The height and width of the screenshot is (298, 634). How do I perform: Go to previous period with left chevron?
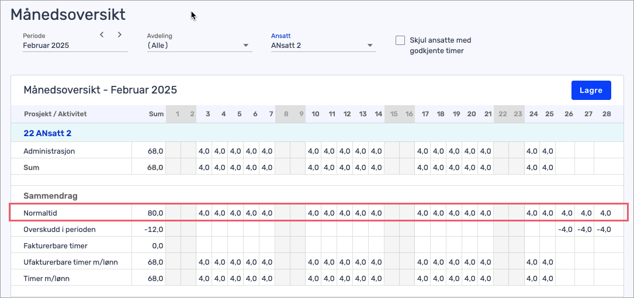coord(102,35)
